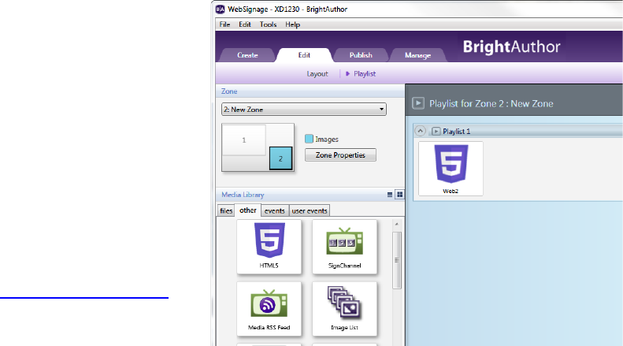Open the Edit menu in menu bar
The image size is (623, 346).
click(x=245, y=24)
